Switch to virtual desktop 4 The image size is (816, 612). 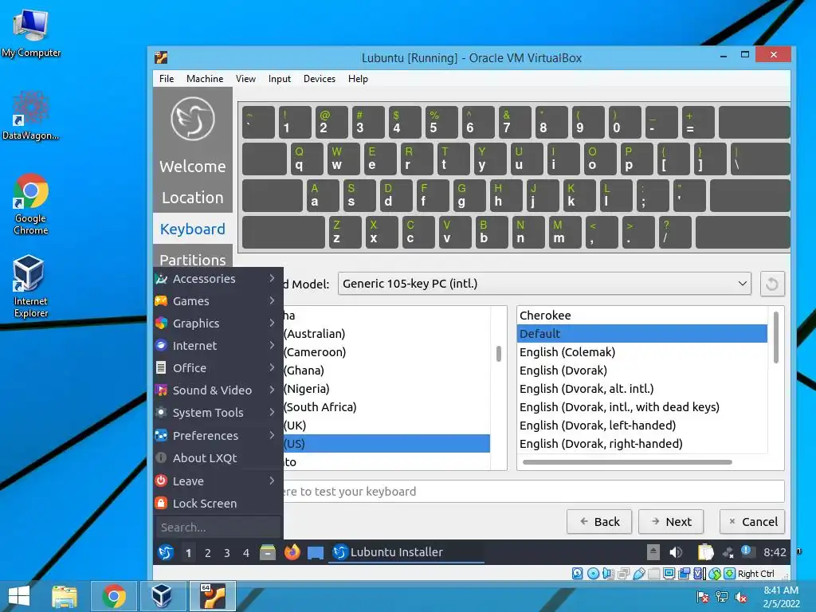click(x=246, y=553)
